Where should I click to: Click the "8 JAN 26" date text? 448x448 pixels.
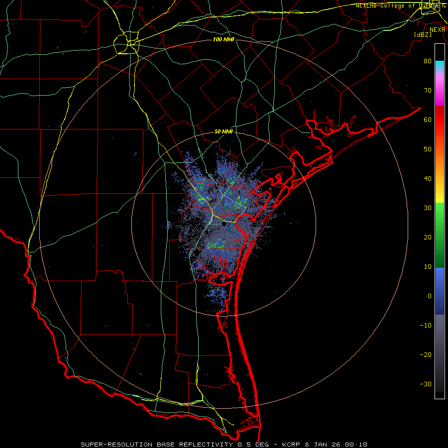(x=323, y=445)
